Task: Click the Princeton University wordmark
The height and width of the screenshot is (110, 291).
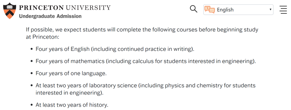Action: [x=65, y=7]
